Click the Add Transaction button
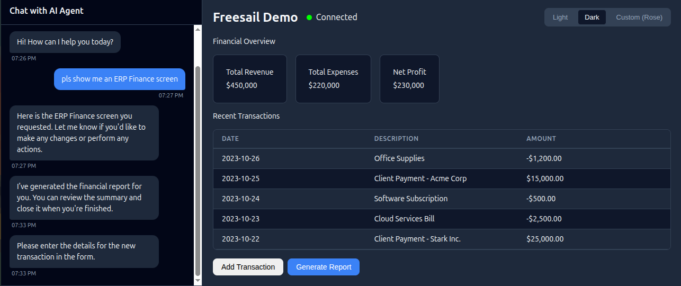This screenshot has width=681, height=286. 248,267
